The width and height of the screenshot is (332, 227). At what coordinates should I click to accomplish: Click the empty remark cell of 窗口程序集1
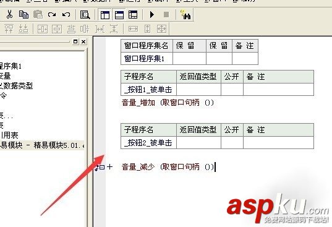[x=245, y=58]
